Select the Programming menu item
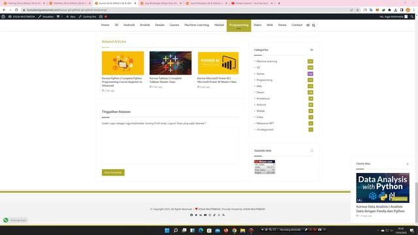This screenshot has width=418, height=235. [238, 25]
